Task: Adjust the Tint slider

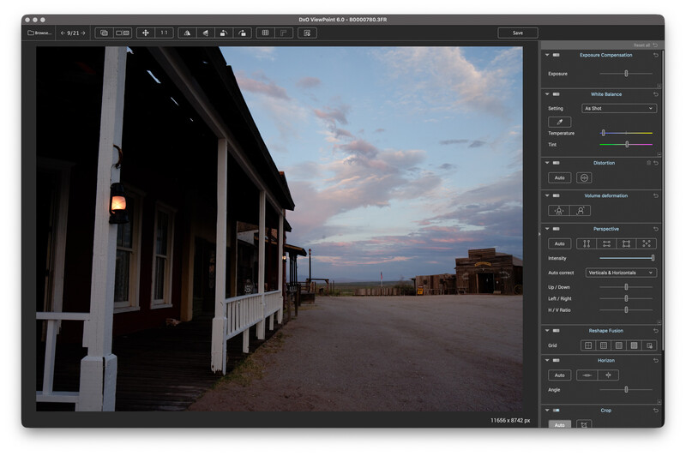Action: (x=626, y=144)
